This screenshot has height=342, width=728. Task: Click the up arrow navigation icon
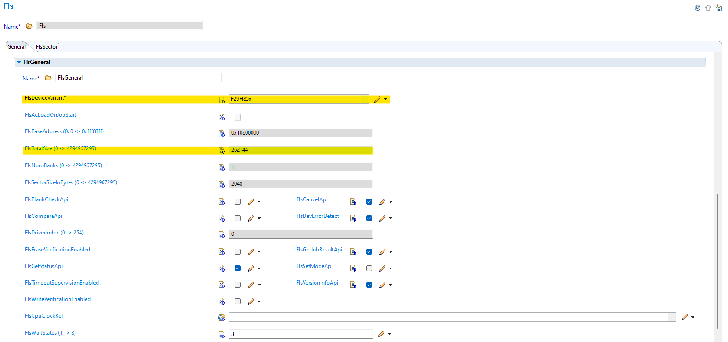708,7
